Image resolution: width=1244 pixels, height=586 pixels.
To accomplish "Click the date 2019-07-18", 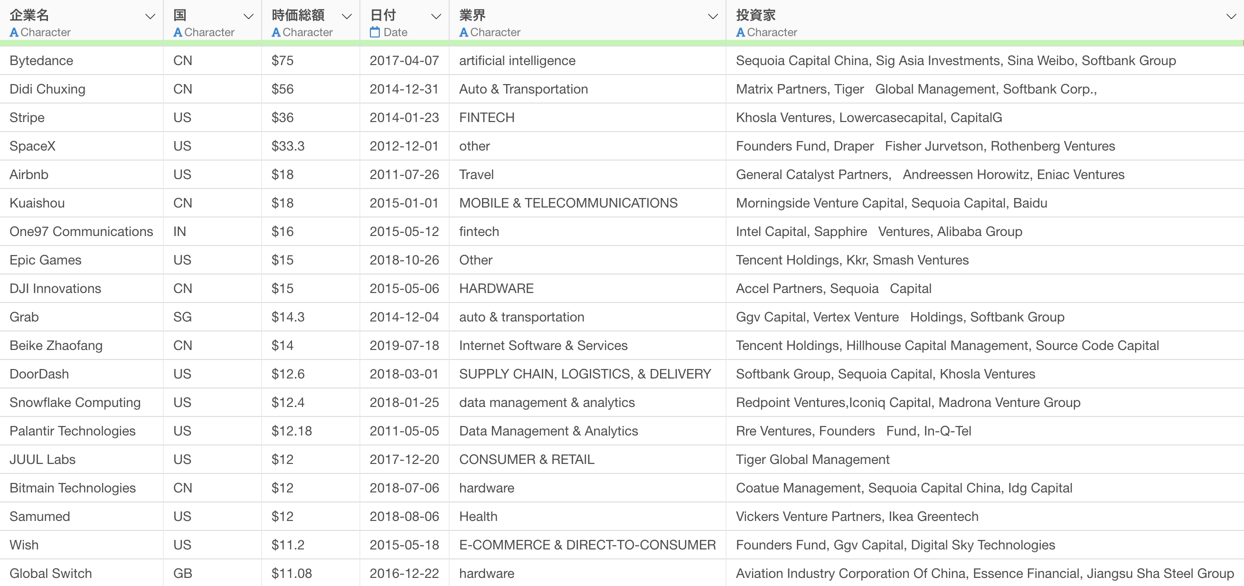I will coord(404,345).
